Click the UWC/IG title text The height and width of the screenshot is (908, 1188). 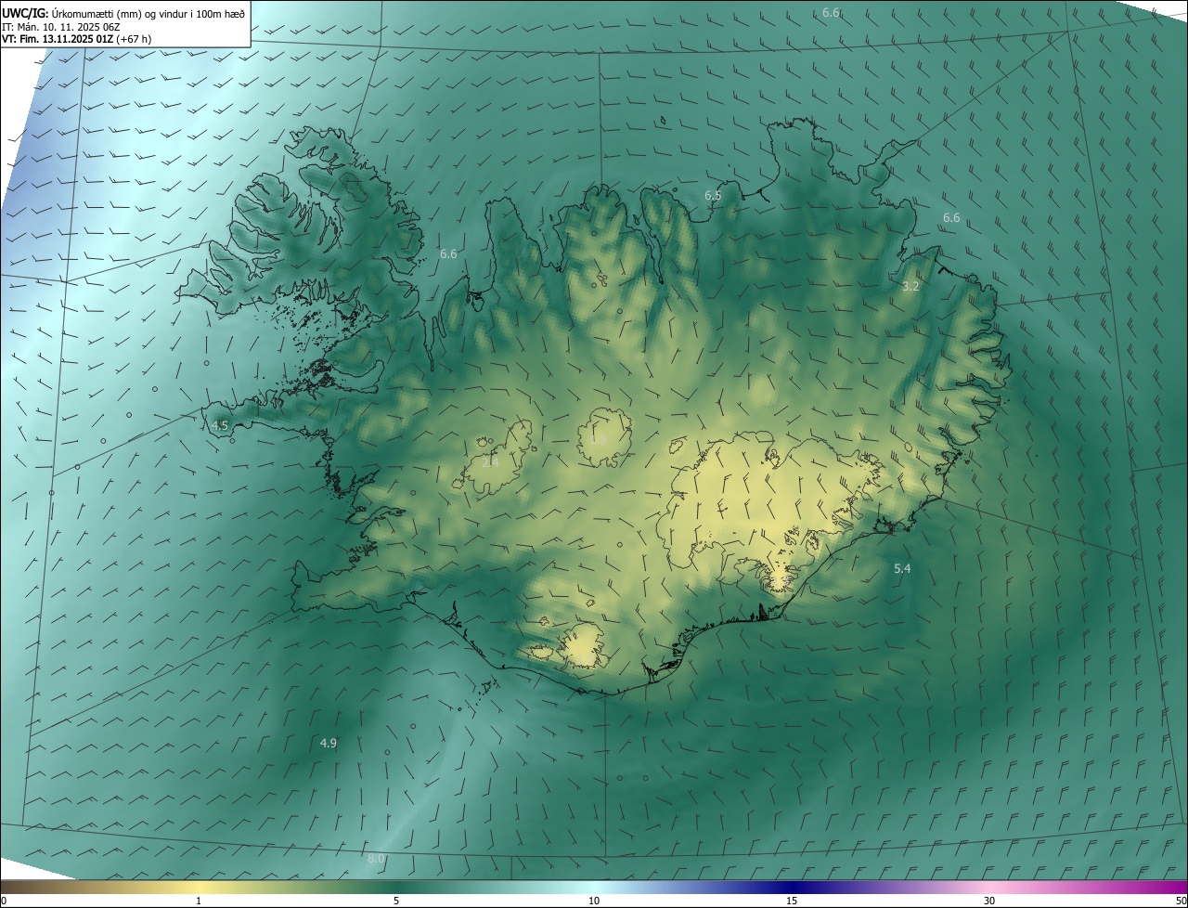tap(25, 12)
